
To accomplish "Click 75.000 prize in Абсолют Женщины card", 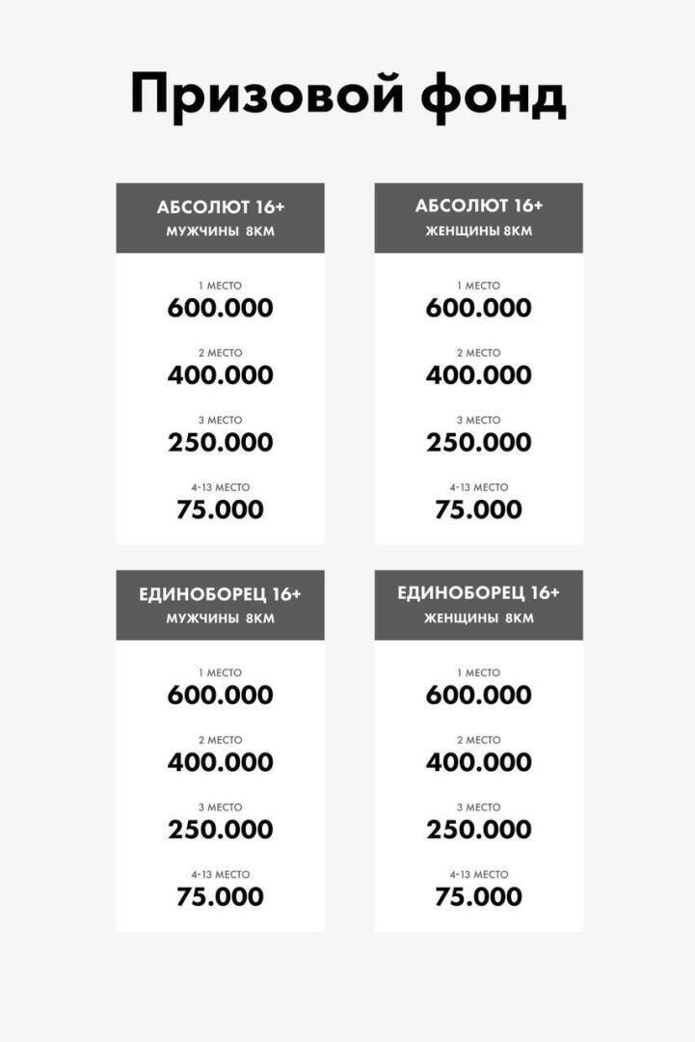I will (478, 510).
